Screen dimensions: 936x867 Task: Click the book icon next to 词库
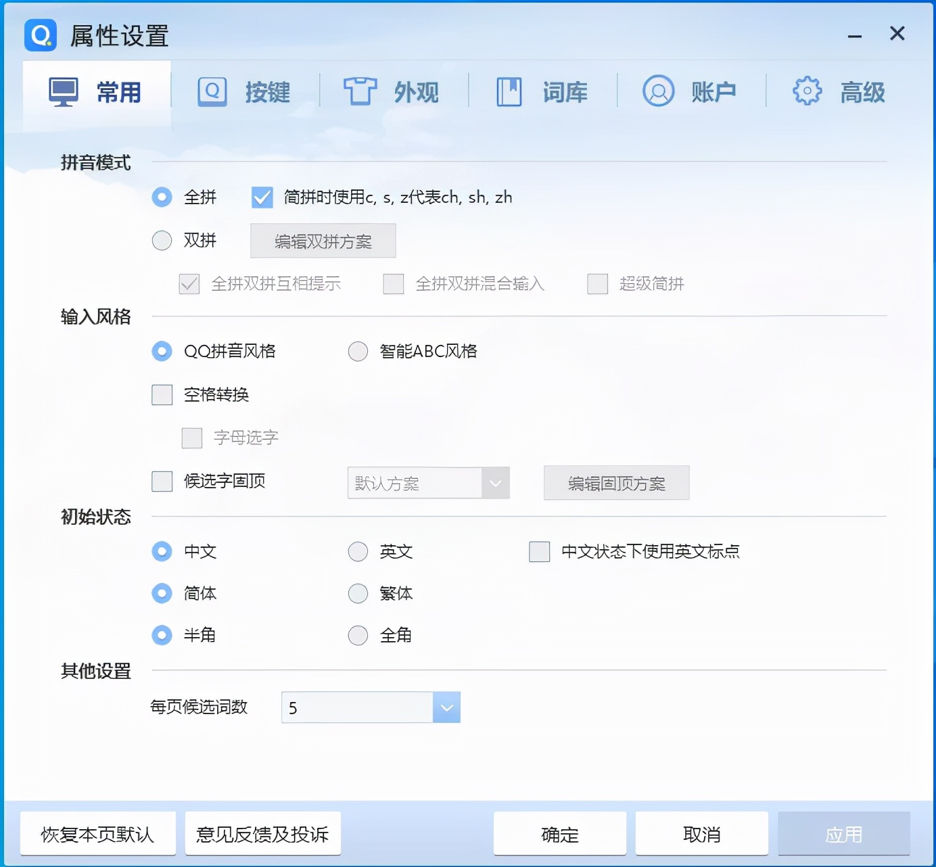pyautogui.click(x=508, y=91)
